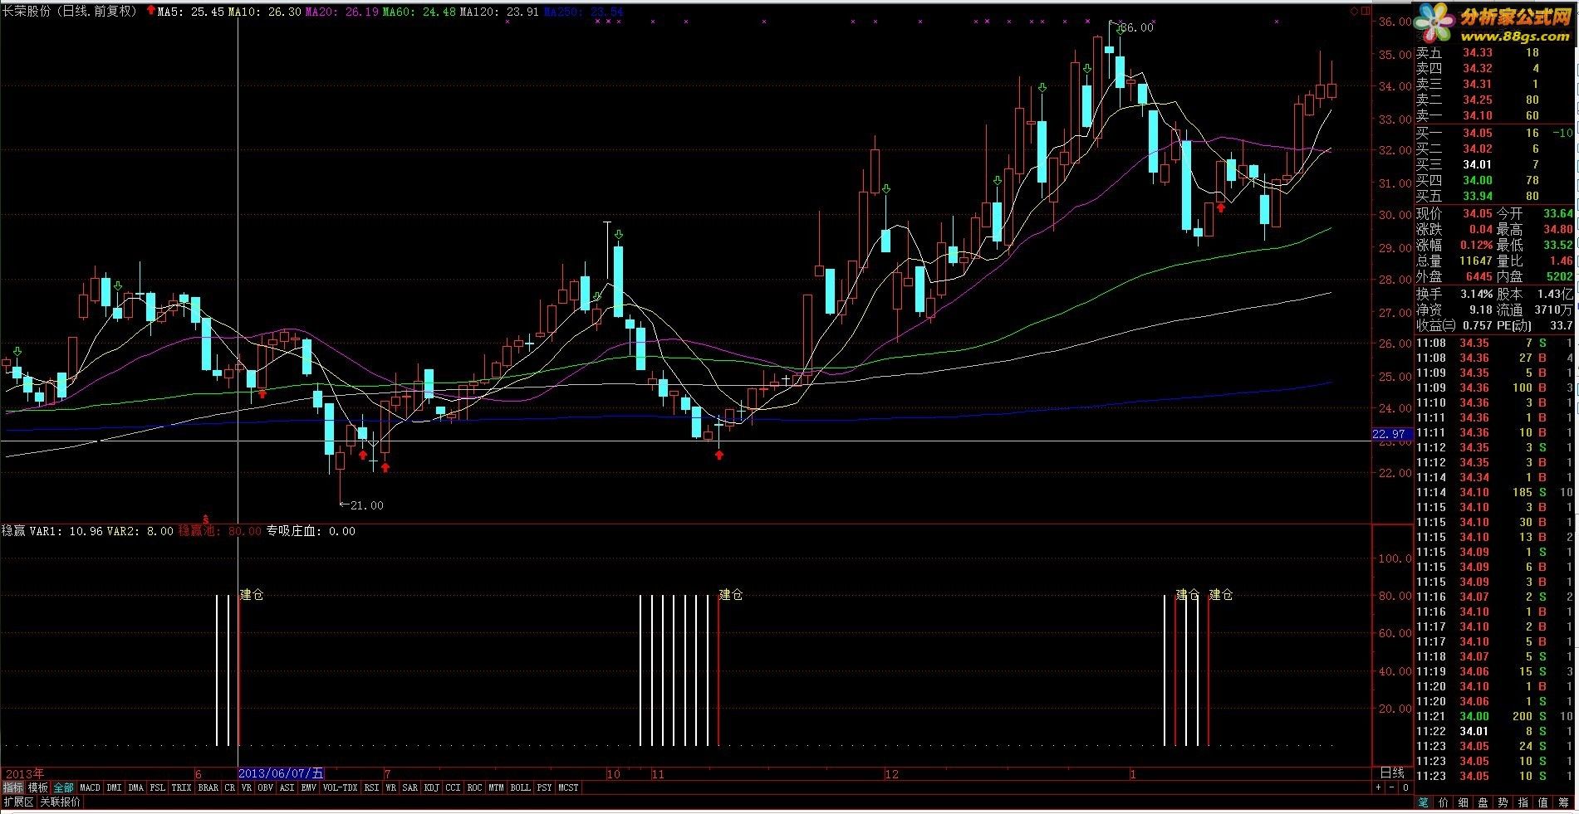1579x814 pixels.
Task: Select the 全部 indicator tab
Action: coord(64,787)
